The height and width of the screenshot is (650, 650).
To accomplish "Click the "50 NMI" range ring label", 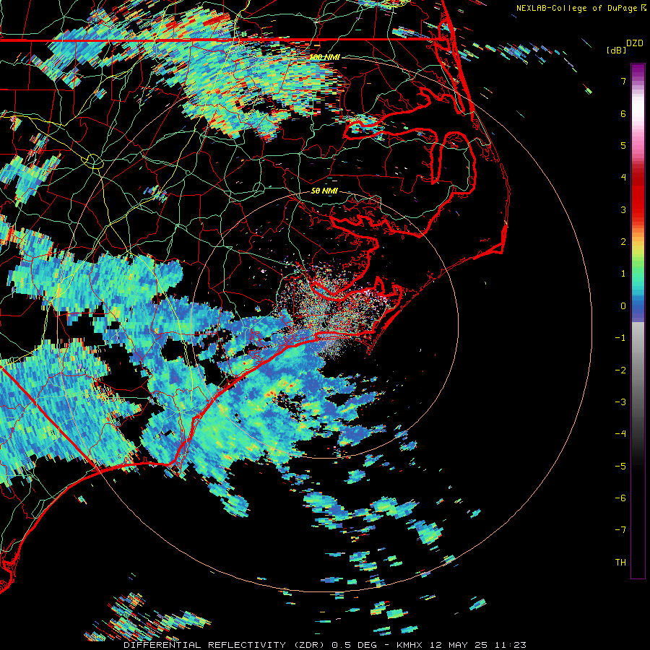I will (x=324, y=191).
